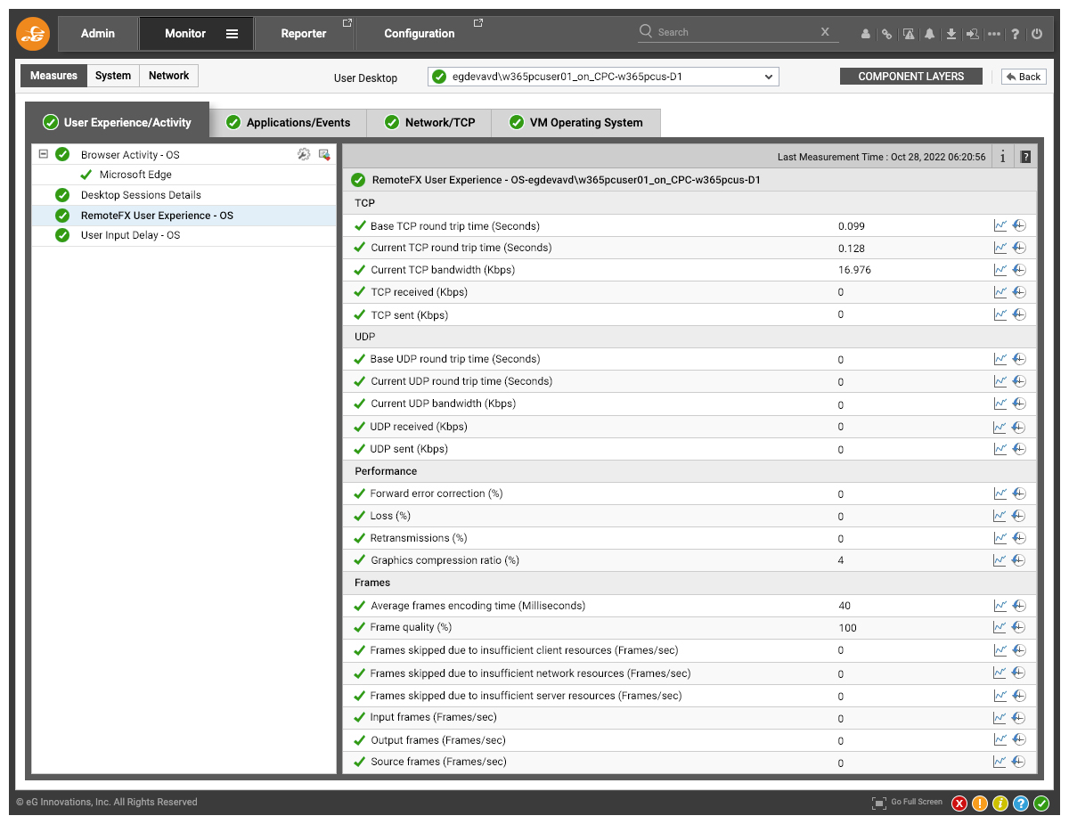The width and height of the screenshot is (1069, 824).
Task: Open history icon for TCP received (Kbps)
Action: 1019,292
